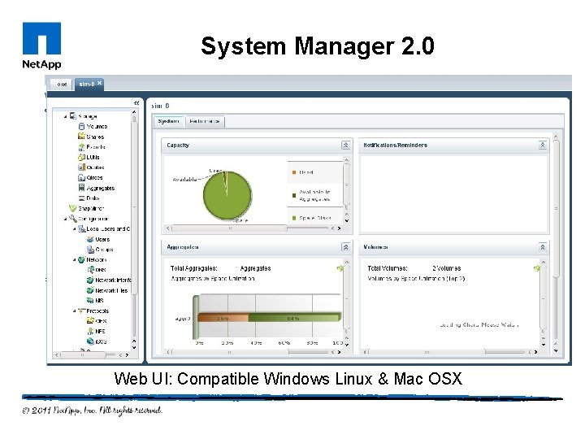
Task: Switch to the Performance sub-tab
Action: [x=205, y=121]
